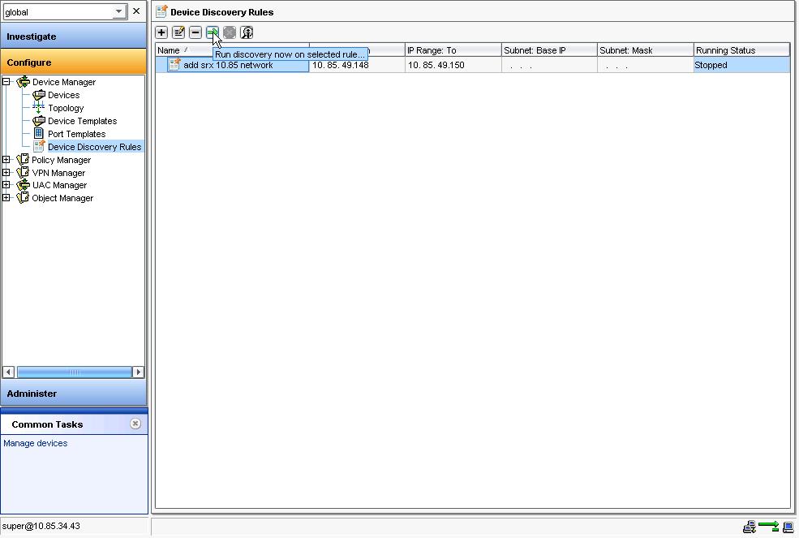The width and height of the screenshot is (799, 538).
Task: Add a new device discovery rule
Action: point(161,32)
